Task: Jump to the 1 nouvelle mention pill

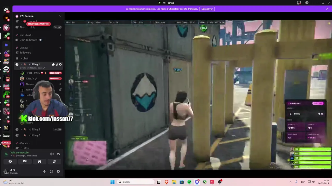Action: click(x=38, y=24)
